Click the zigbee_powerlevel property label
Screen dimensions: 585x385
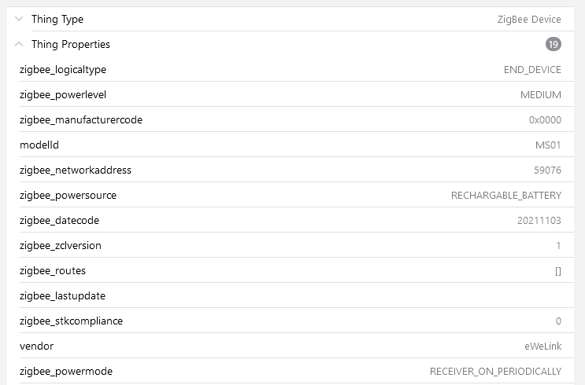click(63, 95)
